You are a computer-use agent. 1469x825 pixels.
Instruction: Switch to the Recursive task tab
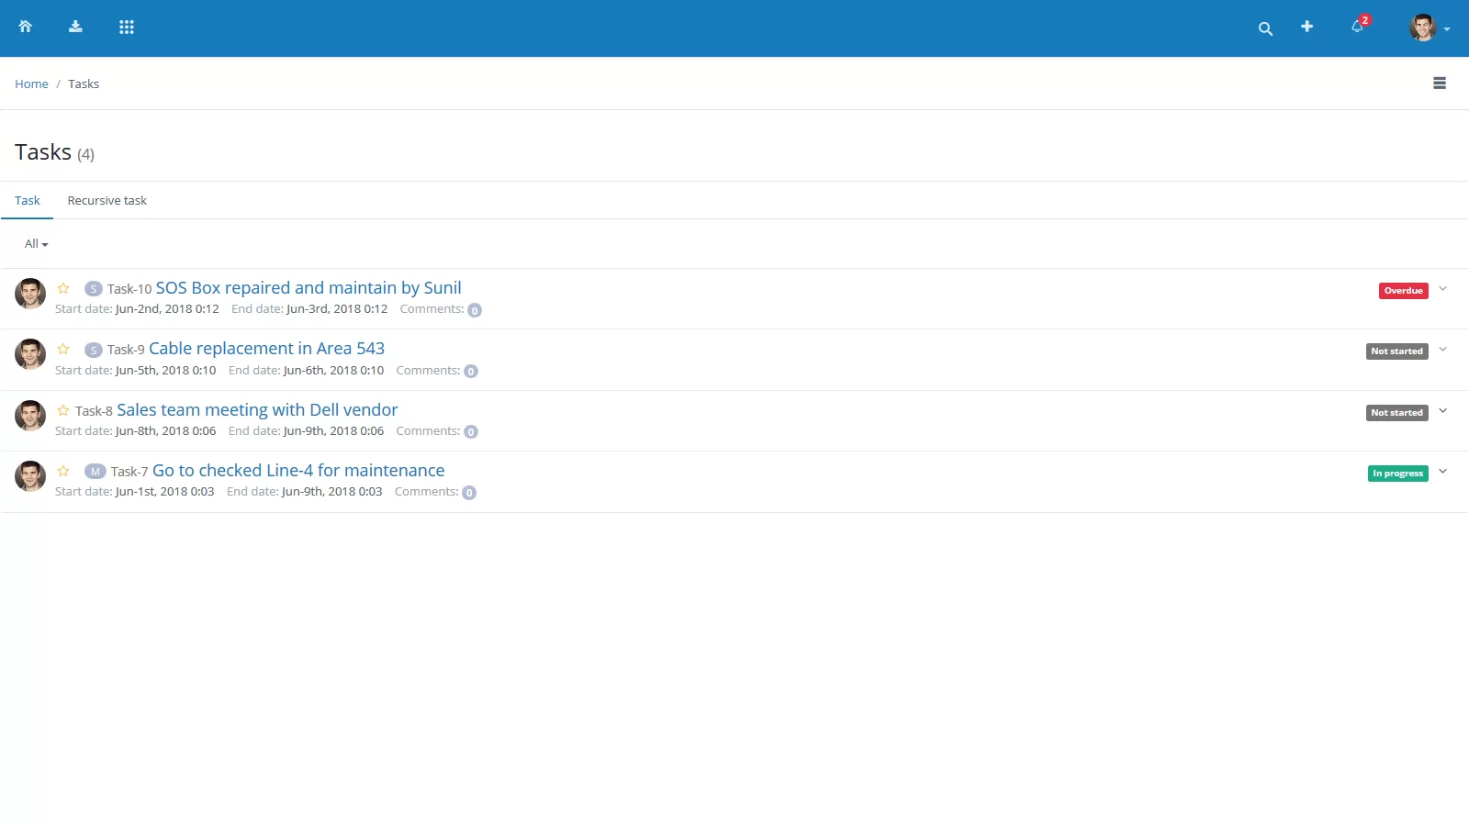(107, 201)
